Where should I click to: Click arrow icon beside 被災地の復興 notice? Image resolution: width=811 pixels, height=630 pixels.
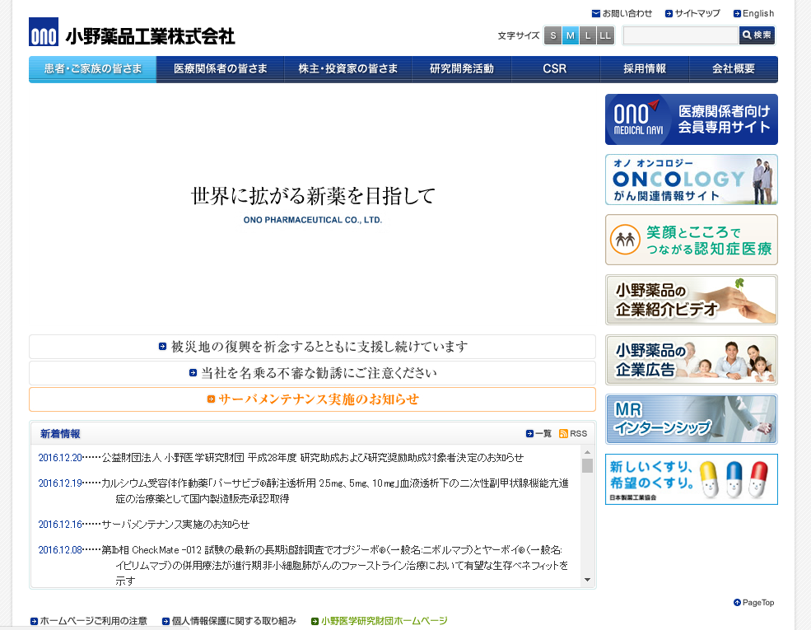pos(162,347)
